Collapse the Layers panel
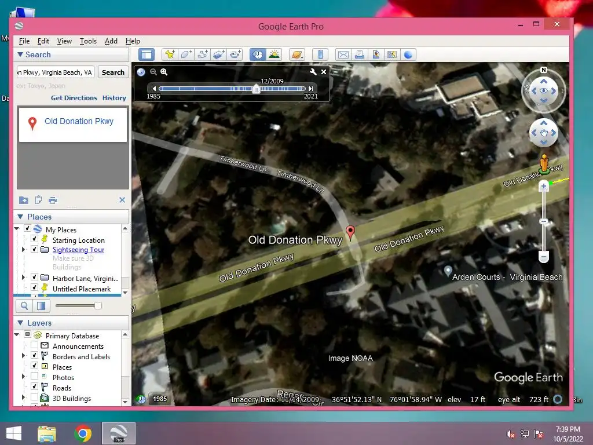Screen dimensions: 593x445 point(20,323)
